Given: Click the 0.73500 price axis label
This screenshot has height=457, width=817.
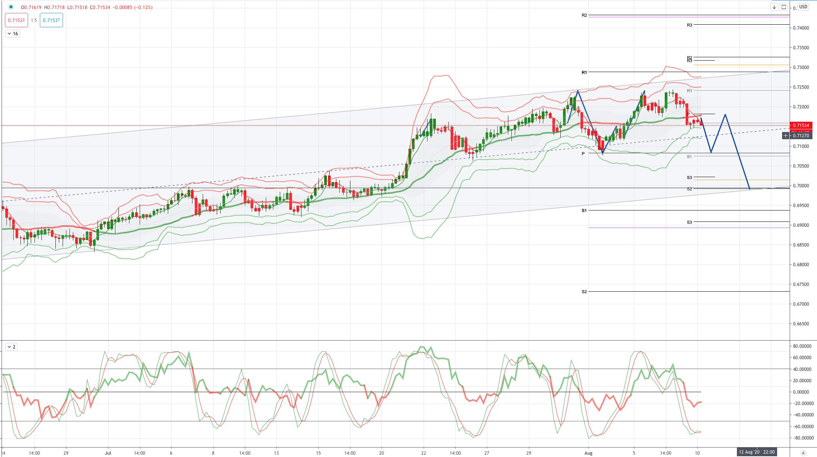Looking at the screenshot, I should point(801,48).
